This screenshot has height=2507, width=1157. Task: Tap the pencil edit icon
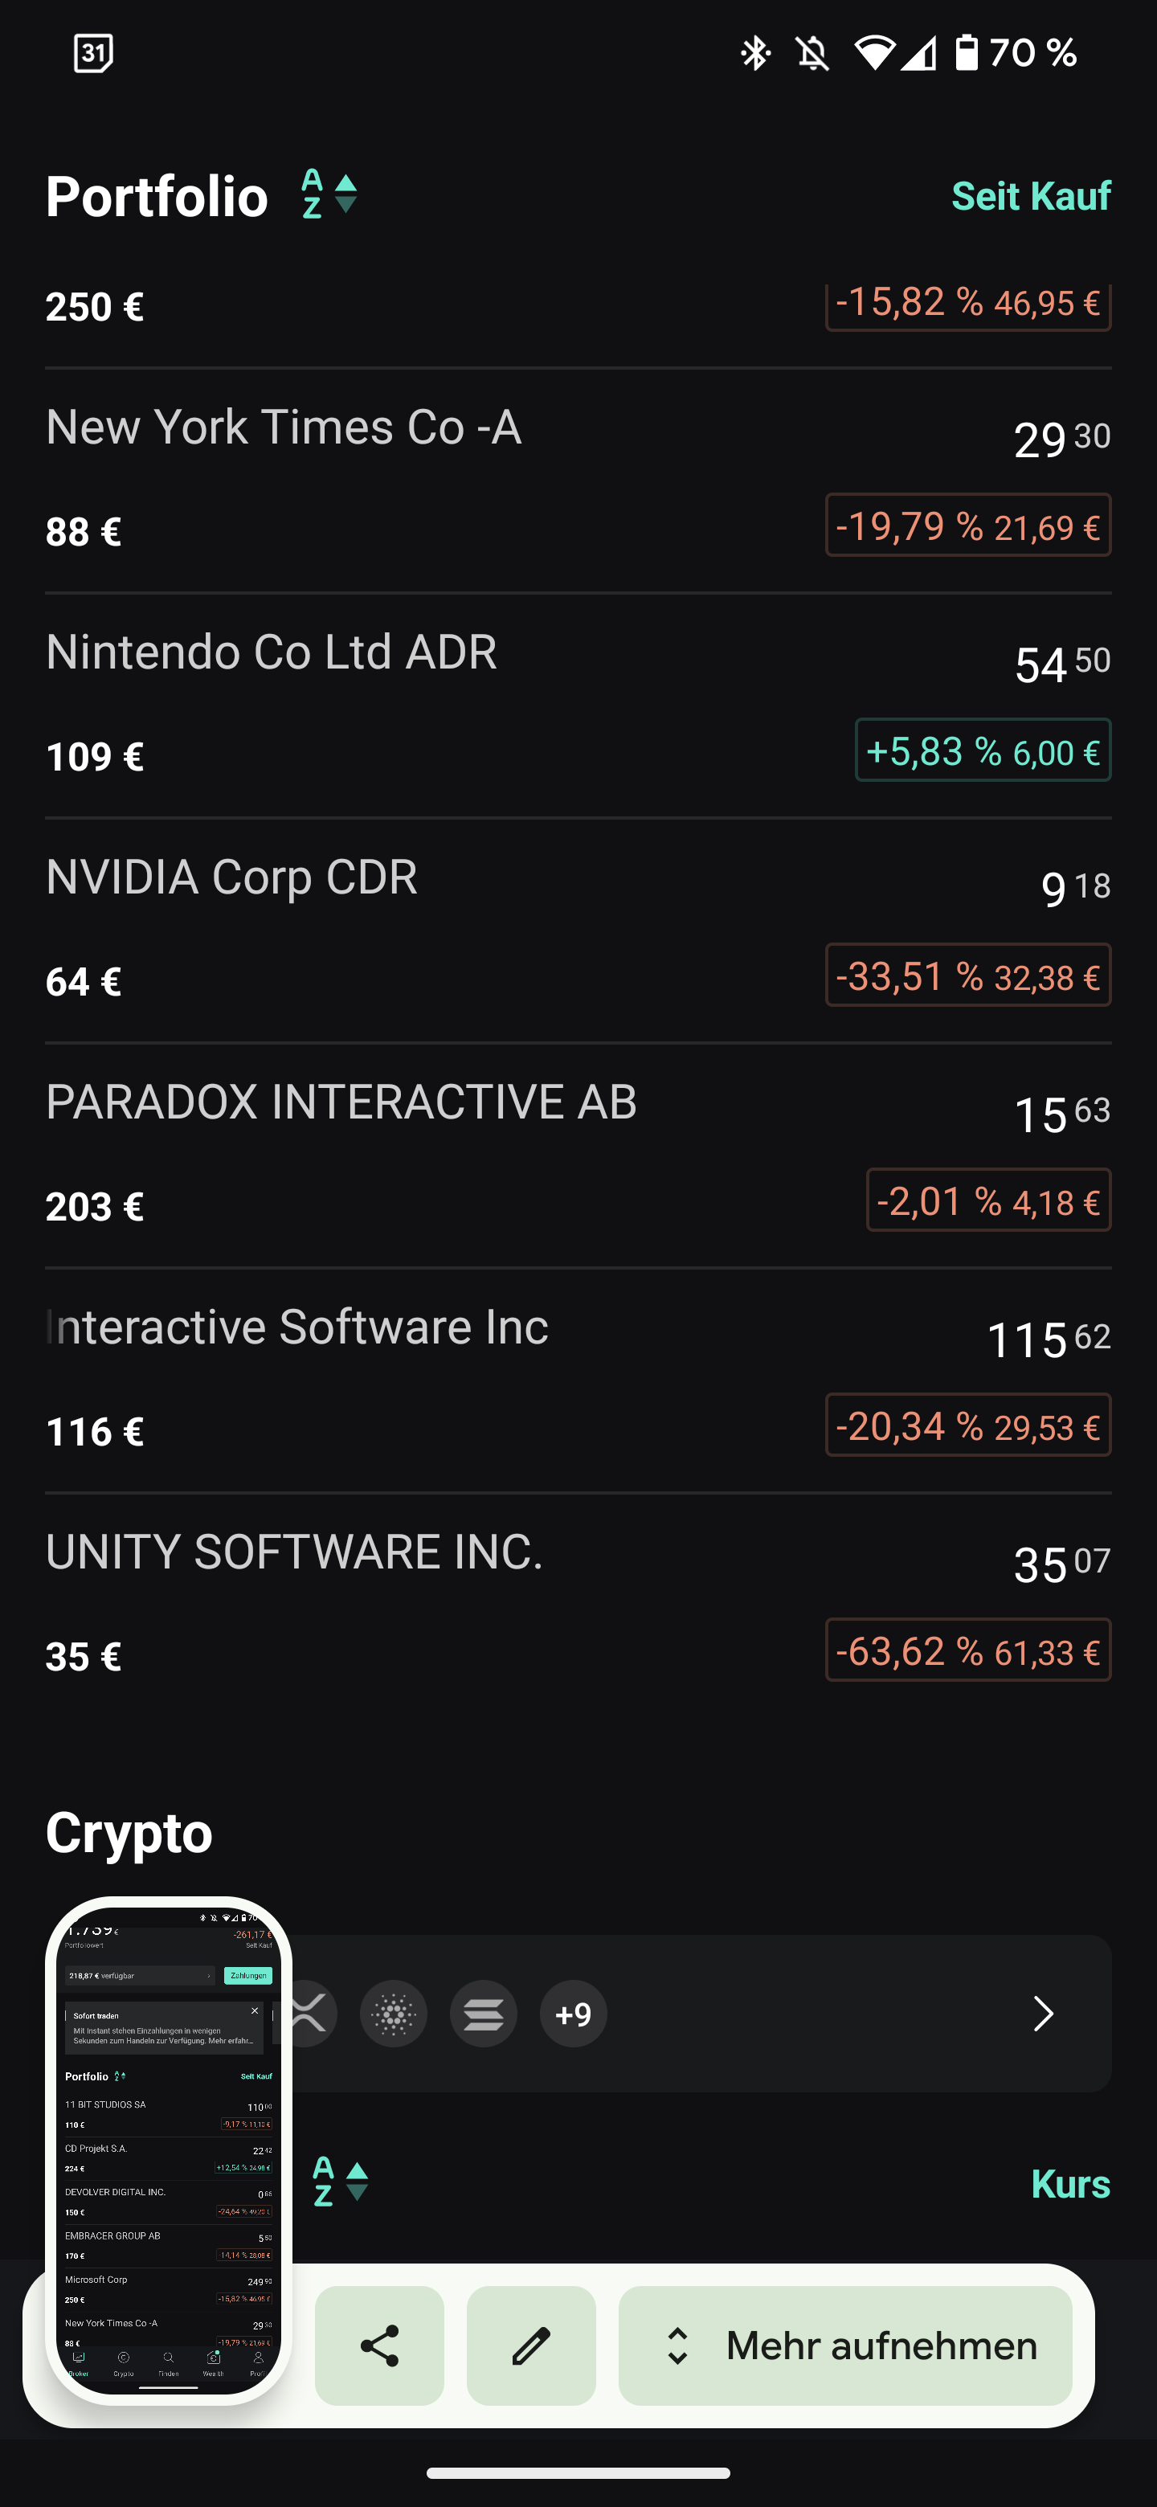click(531, 2345)
